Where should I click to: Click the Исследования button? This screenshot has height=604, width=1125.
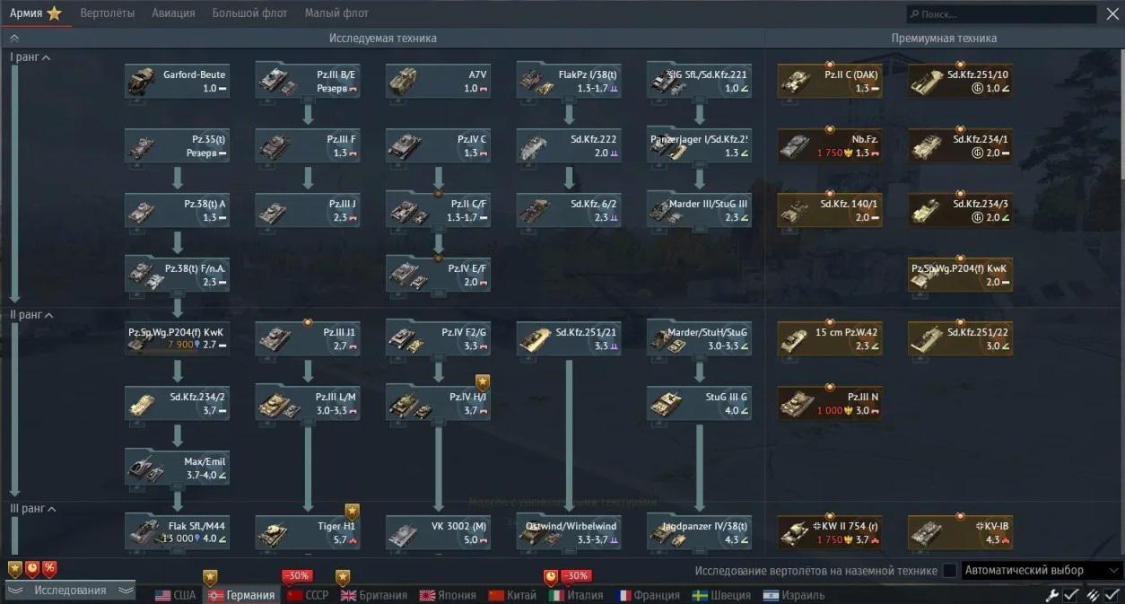point(70,591)
